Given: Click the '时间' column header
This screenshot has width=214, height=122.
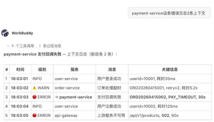Looking at the screenshot, I should pyautogui.click(x=20, y=69).
